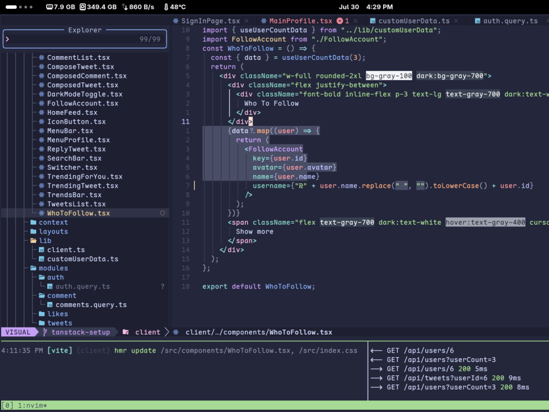Click 'export default WhoToFollow;' line
This screenshot has height=412, width=549.
[x=259, y=287]
